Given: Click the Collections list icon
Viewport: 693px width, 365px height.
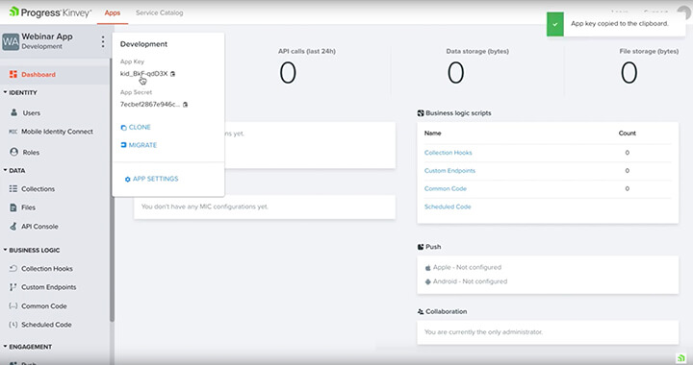Looking at the screenshot, I should pos(13,188).
